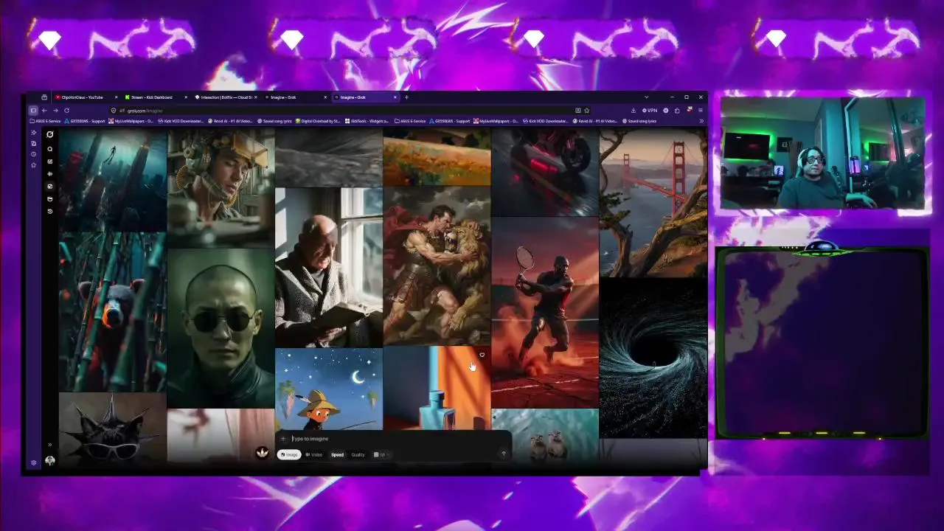Click browser sidebar AI sparkle icon

point(33,133)
